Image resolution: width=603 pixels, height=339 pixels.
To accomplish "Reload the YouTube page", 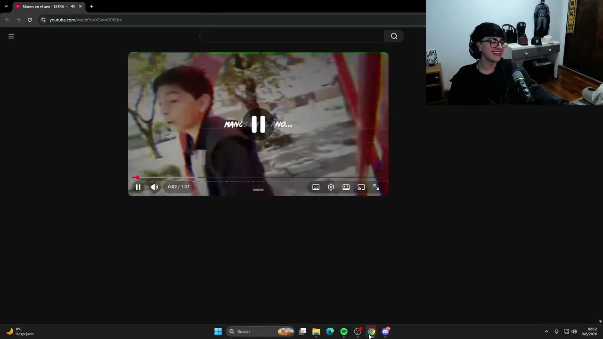I will (30, 20).
